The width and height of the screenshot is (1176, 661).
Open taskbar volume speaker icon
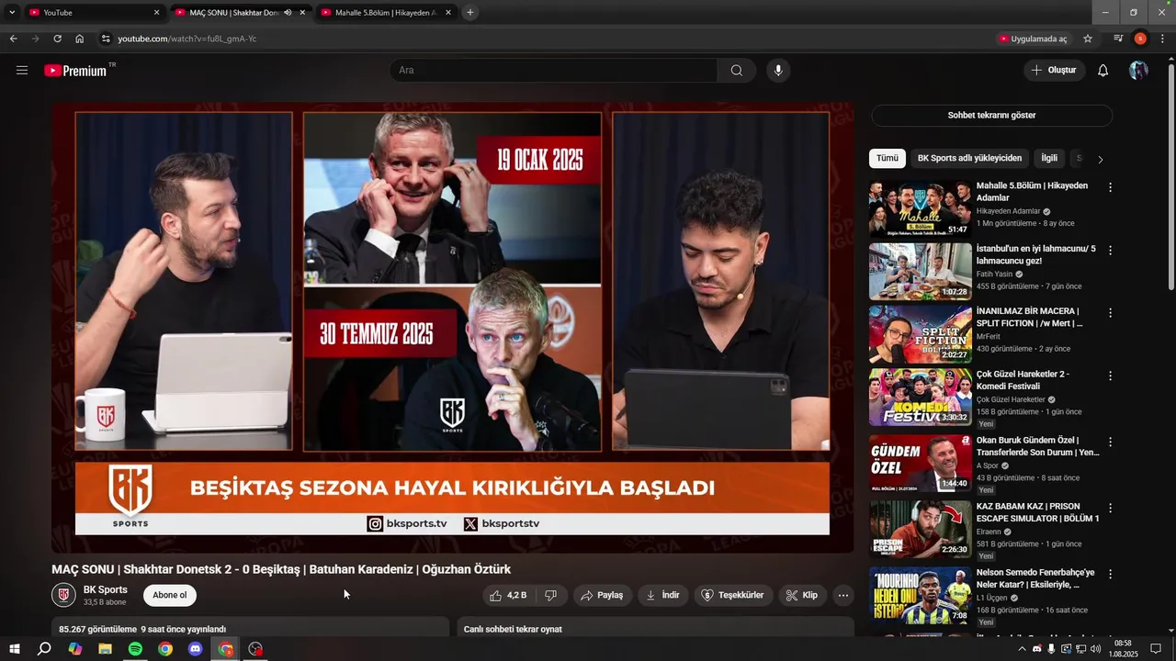1095,649
